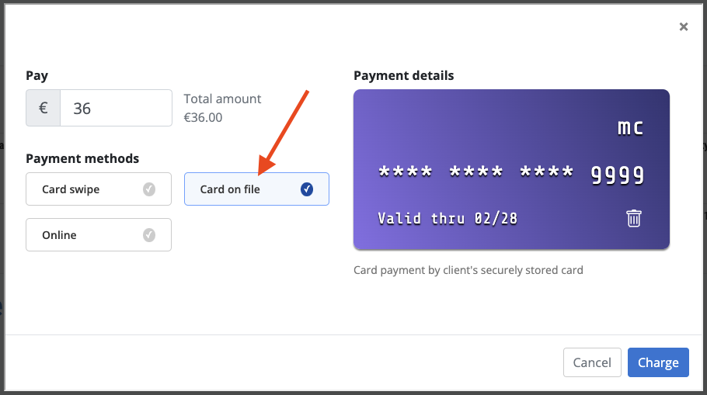The height and width of the screenshot is (395, 707).
Task: Select Online payment method
Action: coord(99,235)
